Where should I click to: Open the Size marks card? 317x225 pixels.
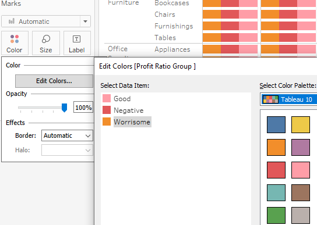[46, 43]
